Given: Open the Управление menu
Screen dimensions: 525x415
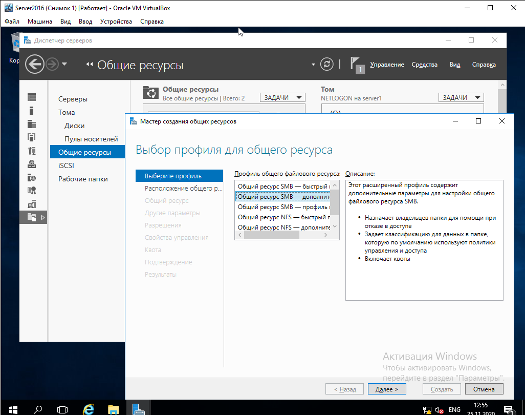Looking at the screenshot, I should [x=387, y=65].
